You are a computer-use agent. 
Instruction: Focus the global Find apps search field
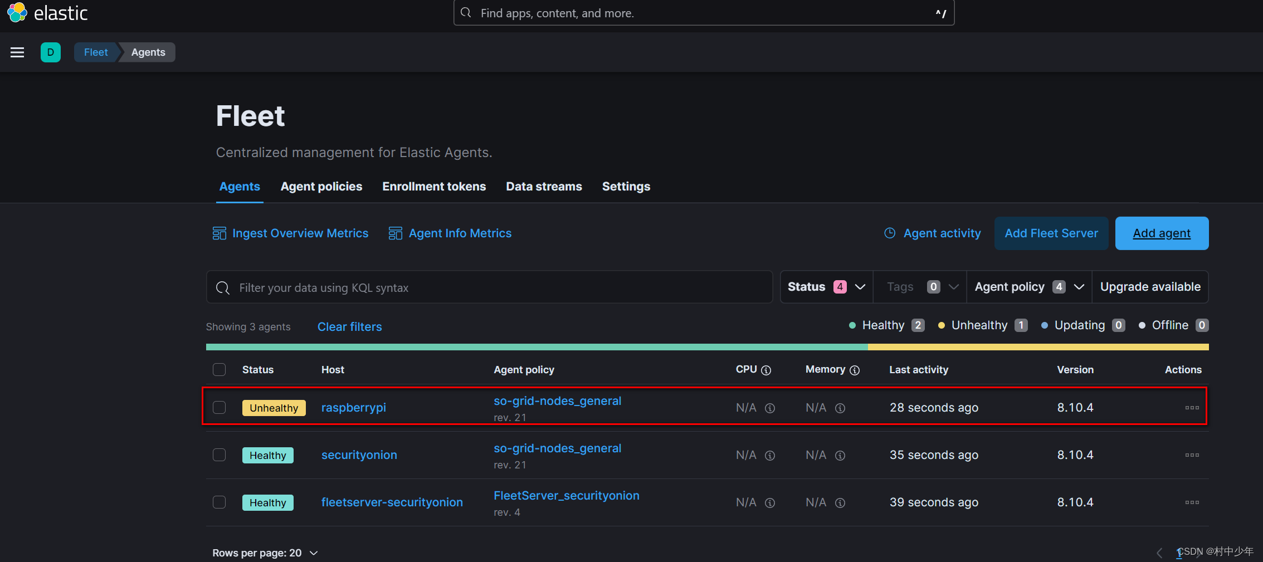(704, 13)
